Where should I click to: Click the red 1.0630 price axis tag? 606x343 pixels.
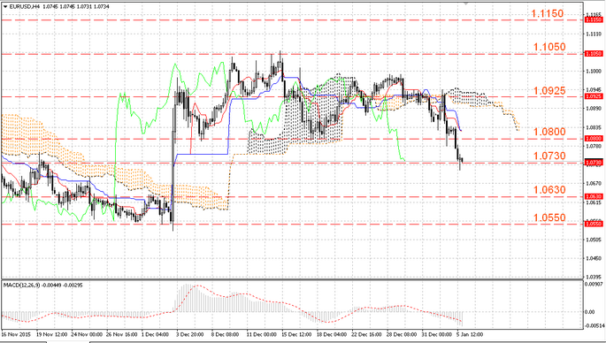point(594,196)
